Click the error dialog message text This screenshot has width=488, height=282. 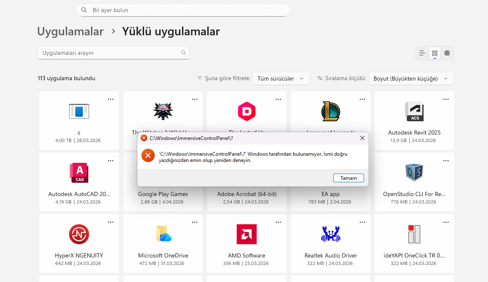point(253,157)
